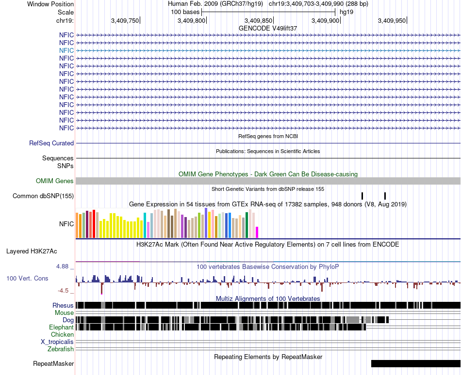Image resolution: width=461 pixels, height=375 pixels.
Task: Click the Basewise Conservation by PhyloP title
Action: [x=268, y=266]
